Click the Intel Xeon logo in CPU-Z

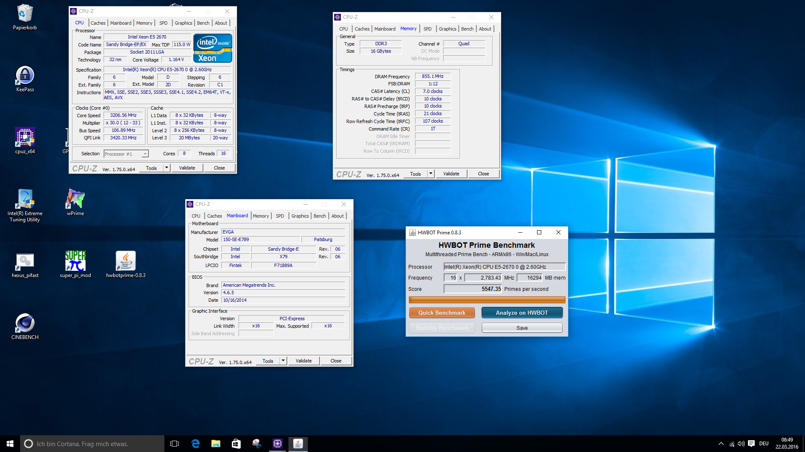[x=213, y=48]
